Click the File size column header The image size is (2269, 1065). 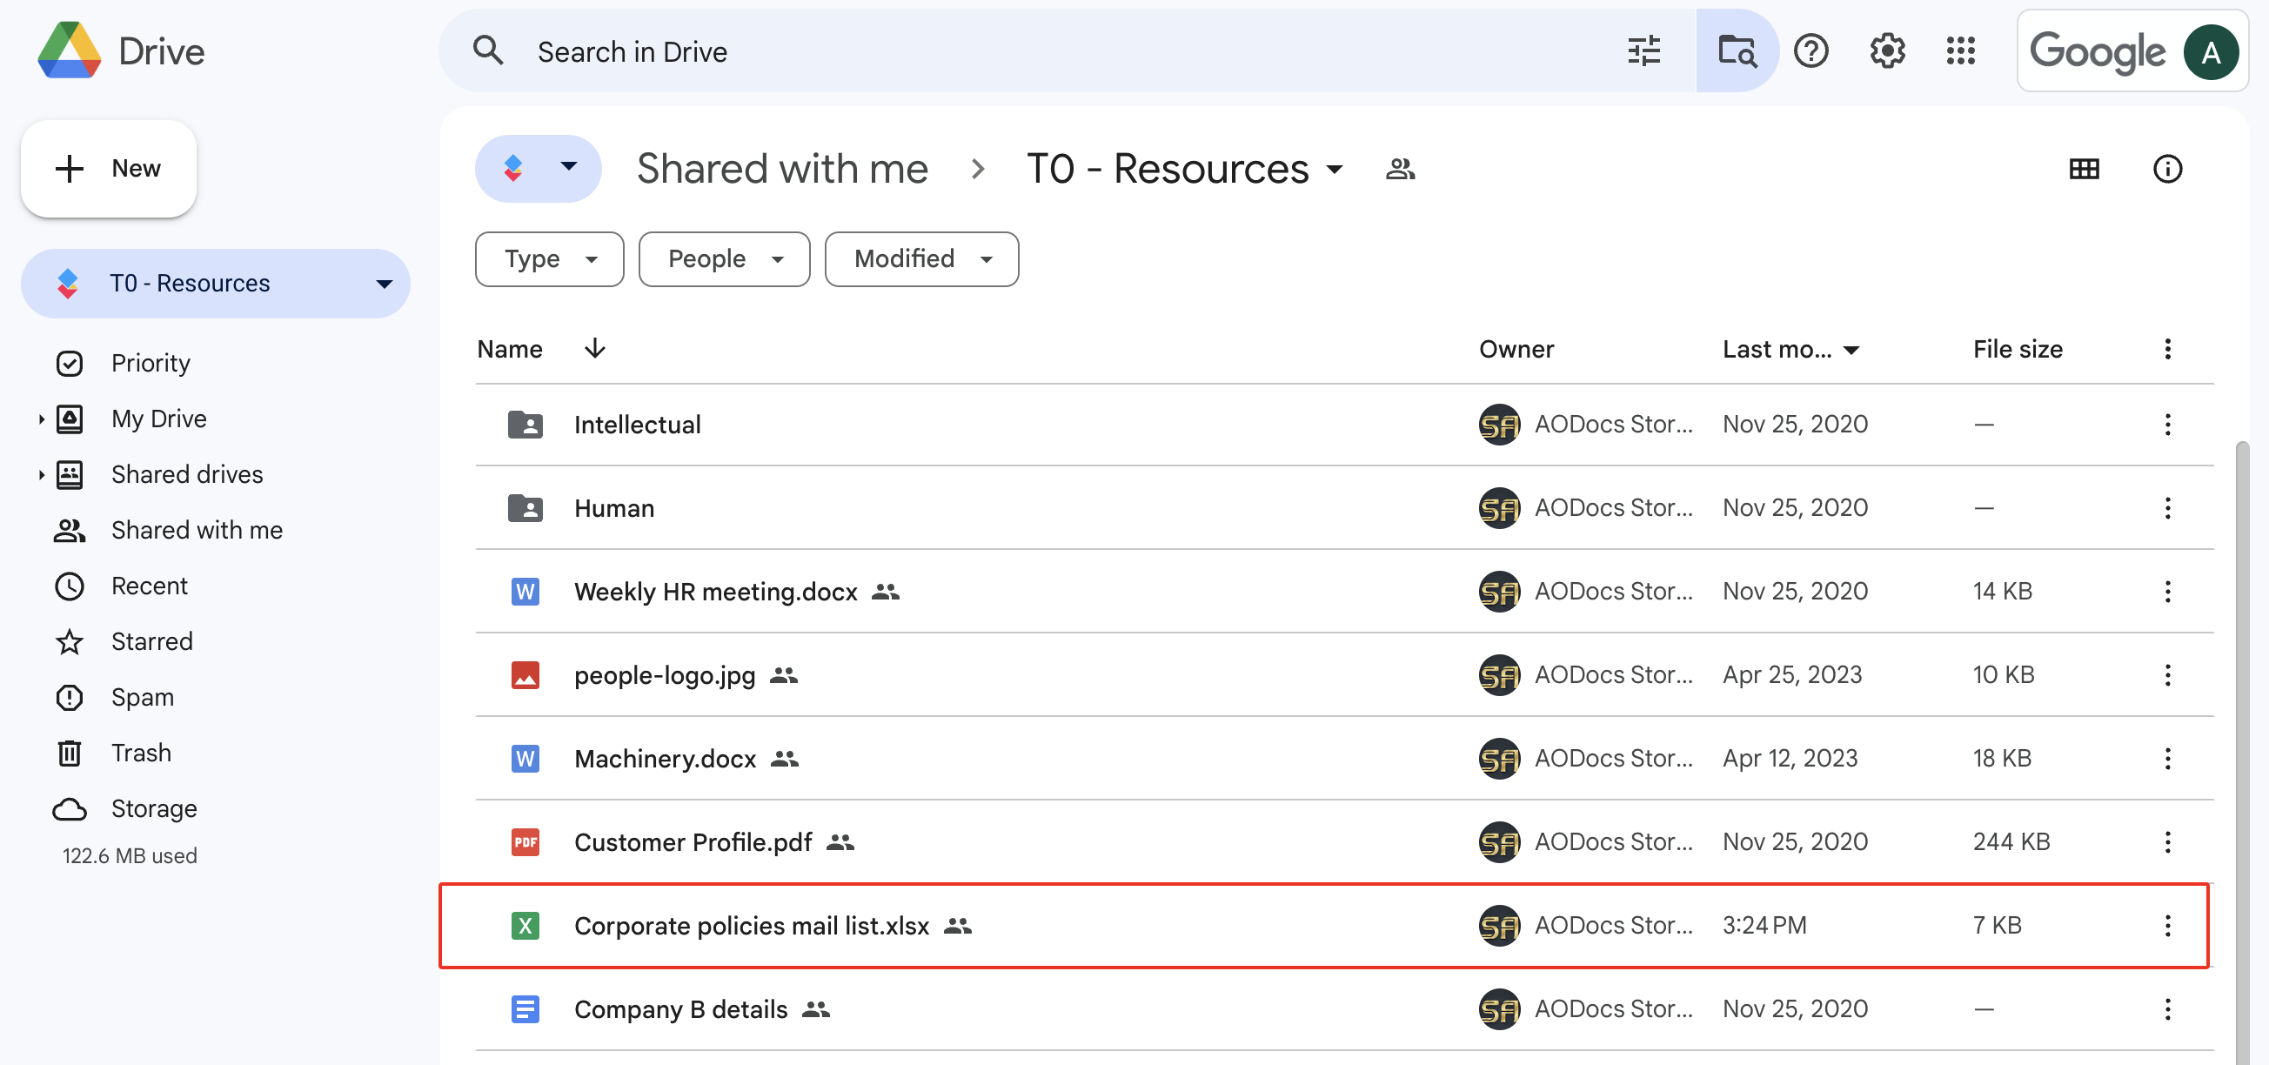(x=2017, y=349)
